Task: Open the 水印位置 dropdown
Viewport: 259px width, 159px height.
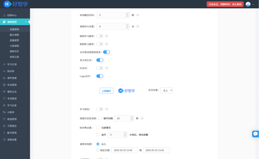Action: click(166, 90)
